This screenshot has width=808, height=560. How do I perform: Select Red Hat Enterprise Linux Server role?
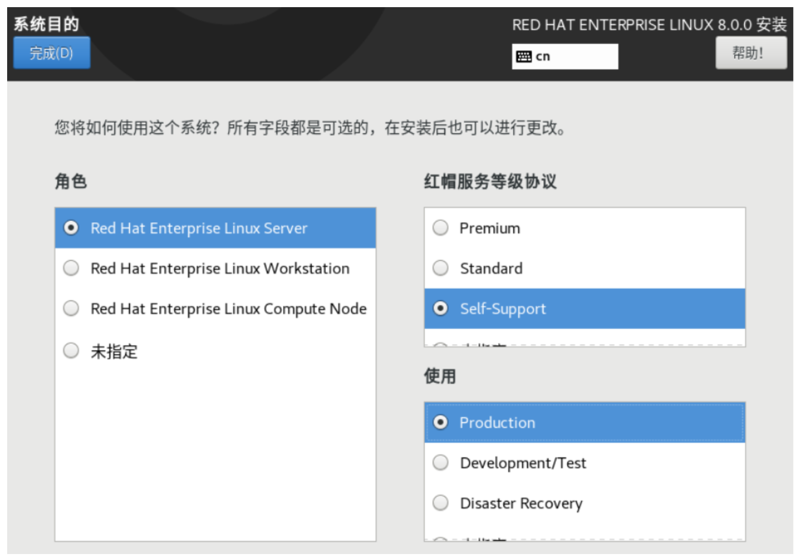198,228
